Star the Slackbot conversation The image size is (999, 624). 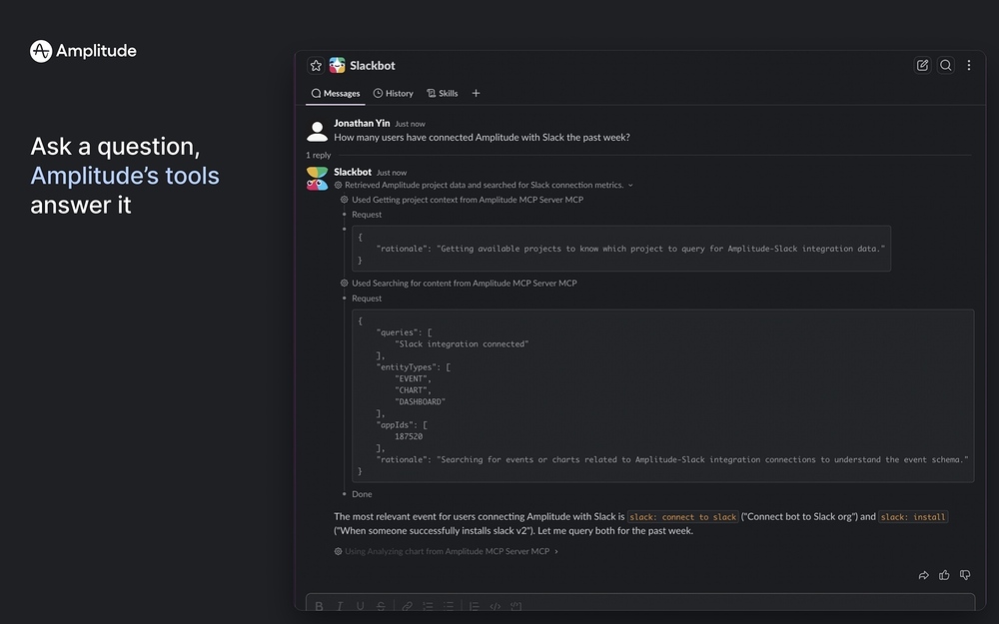pos(316,66)
